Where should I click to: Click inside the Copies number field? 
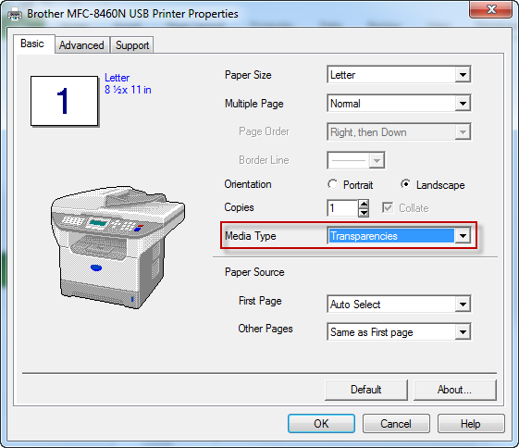[x=342, y=208]
